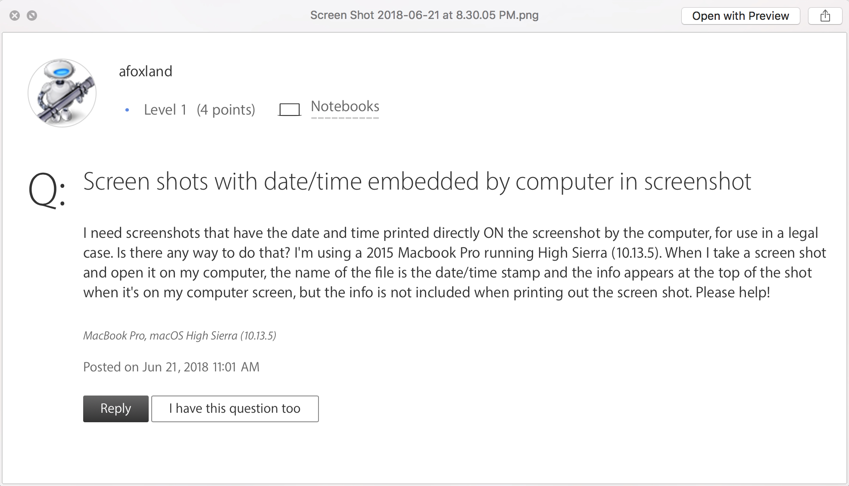Click the Posted on Jun 21, 2018 timestamp
Screen dimensions: 849x486
pyautogui.click(x=171, y=367)
